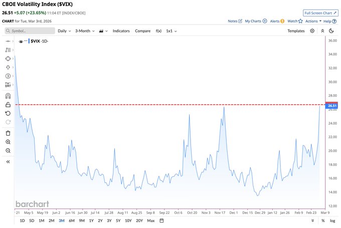Viewport: 341px width, 228px height.
Task: Open the Actions dropdown menu
Action: tap(313, 21)
